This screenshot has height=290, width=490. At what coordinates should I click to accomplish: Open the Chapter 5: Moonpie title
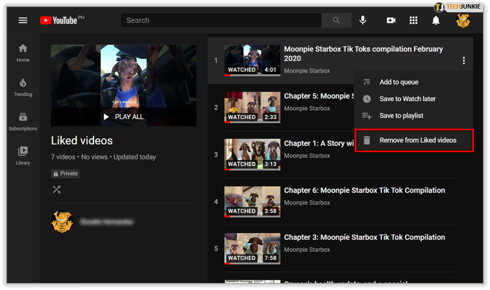coord(319,96)
